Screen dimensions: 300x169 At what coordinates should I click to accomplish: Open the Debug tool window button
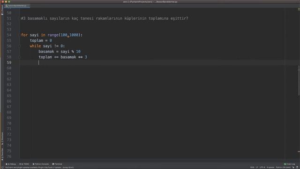(x=11, y=164)
